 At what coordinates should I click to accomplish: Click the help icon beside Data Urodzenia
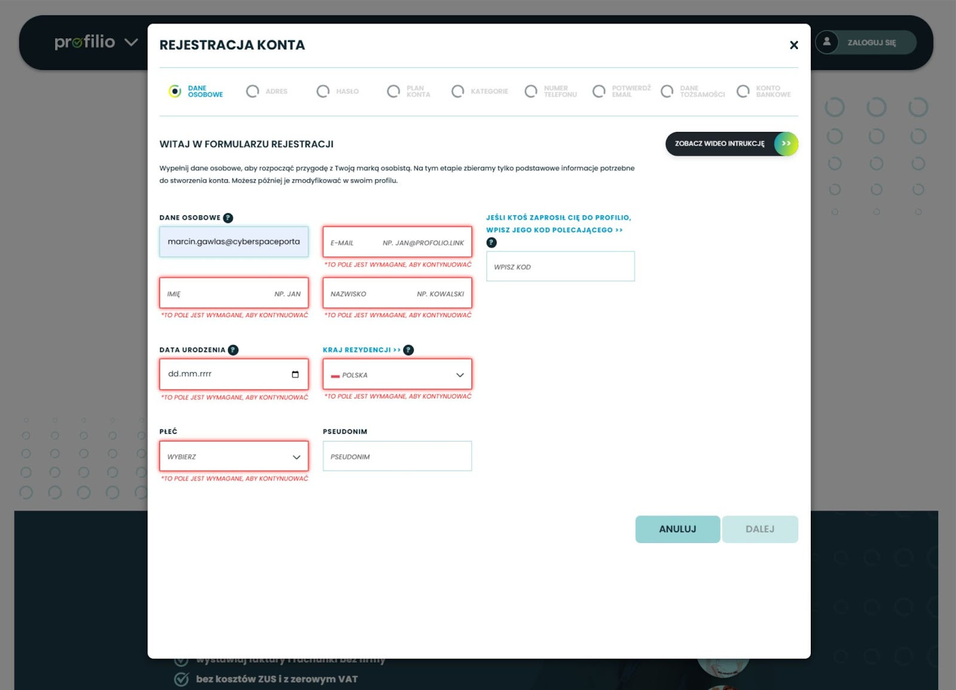pos(233,350)
